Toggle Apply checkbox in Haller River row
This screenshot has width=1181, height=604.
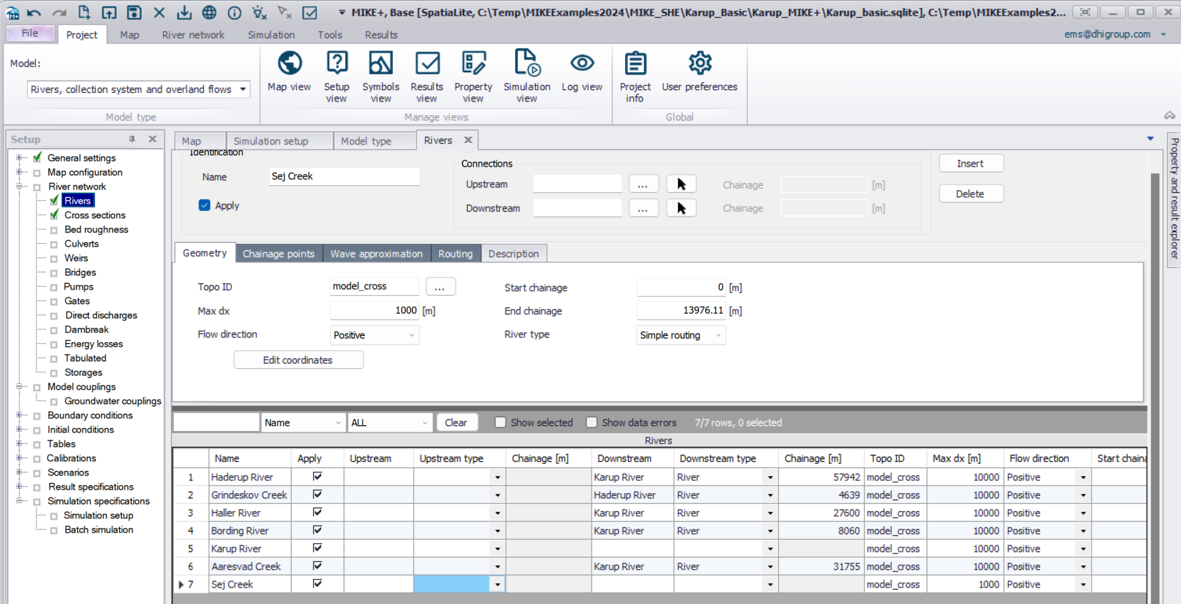click(x=317, y=513)
